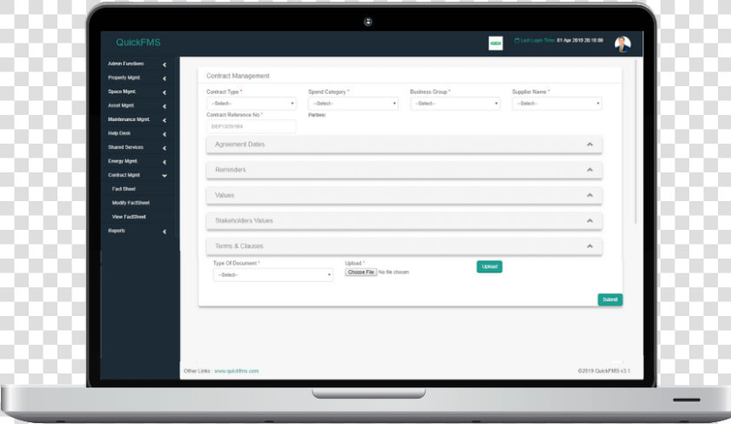Click arrow beside Reports
731x424 pixels.
(164, 232)
